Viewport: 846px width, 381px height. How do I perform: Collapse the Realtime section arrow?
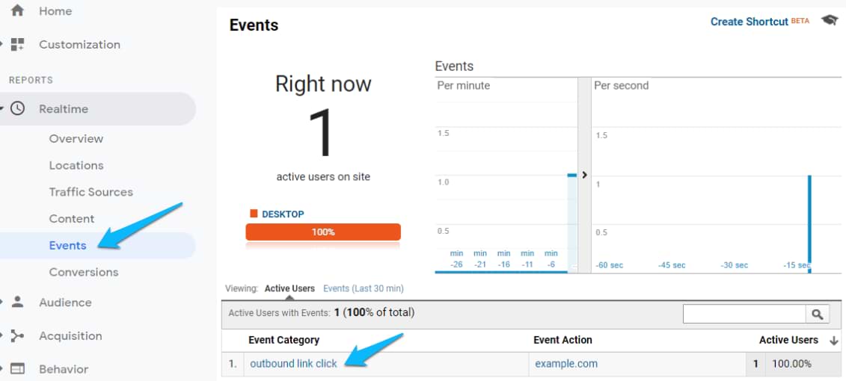2,108
